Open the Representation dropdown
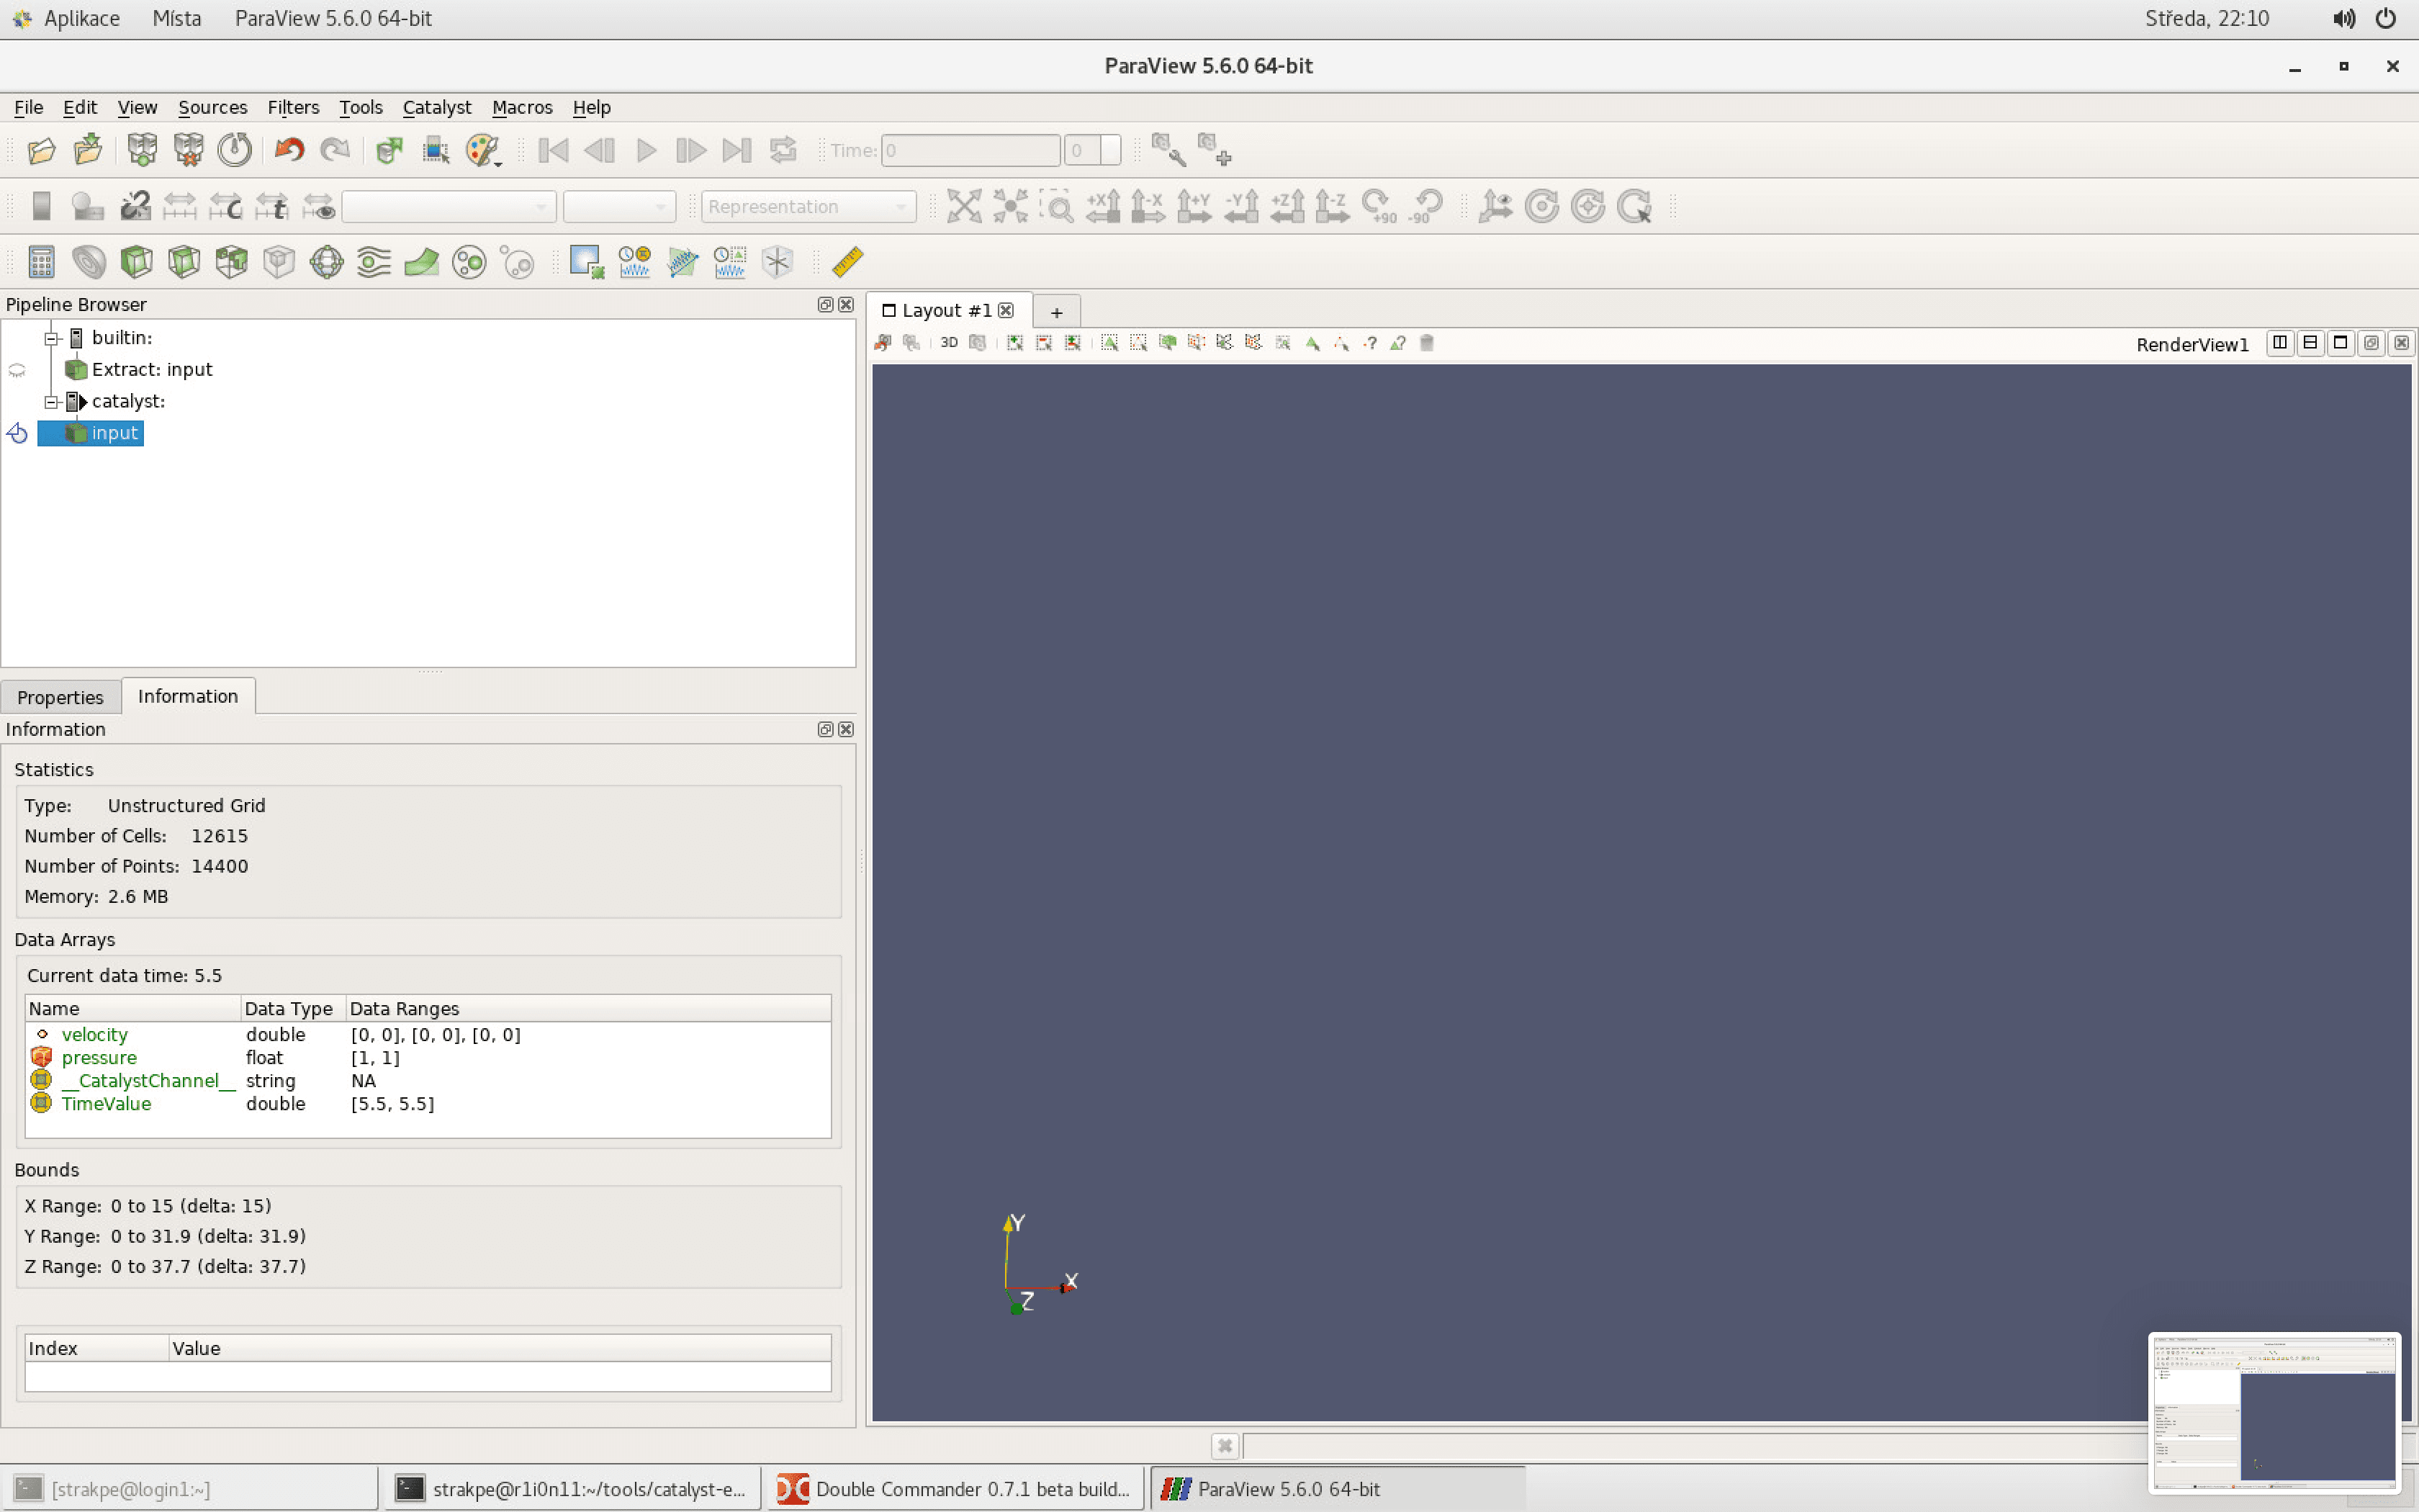 click(x=808, y=206)
